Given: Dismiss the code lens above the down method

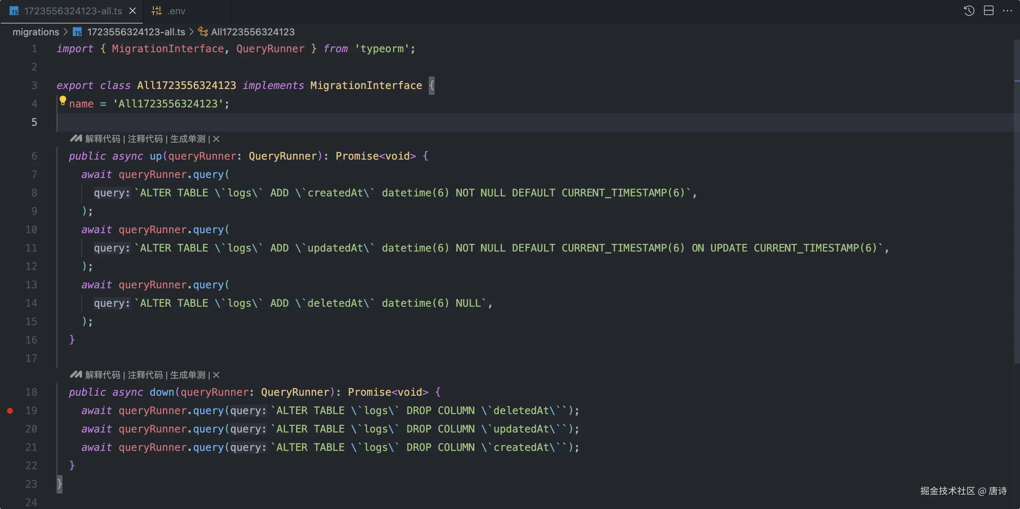Looking at the screenshot, I should 216,375.
